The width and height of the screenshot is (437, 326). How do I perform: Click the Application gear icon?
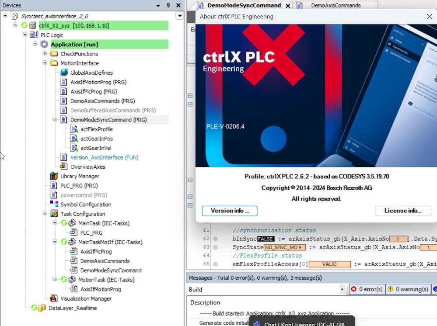44,44
